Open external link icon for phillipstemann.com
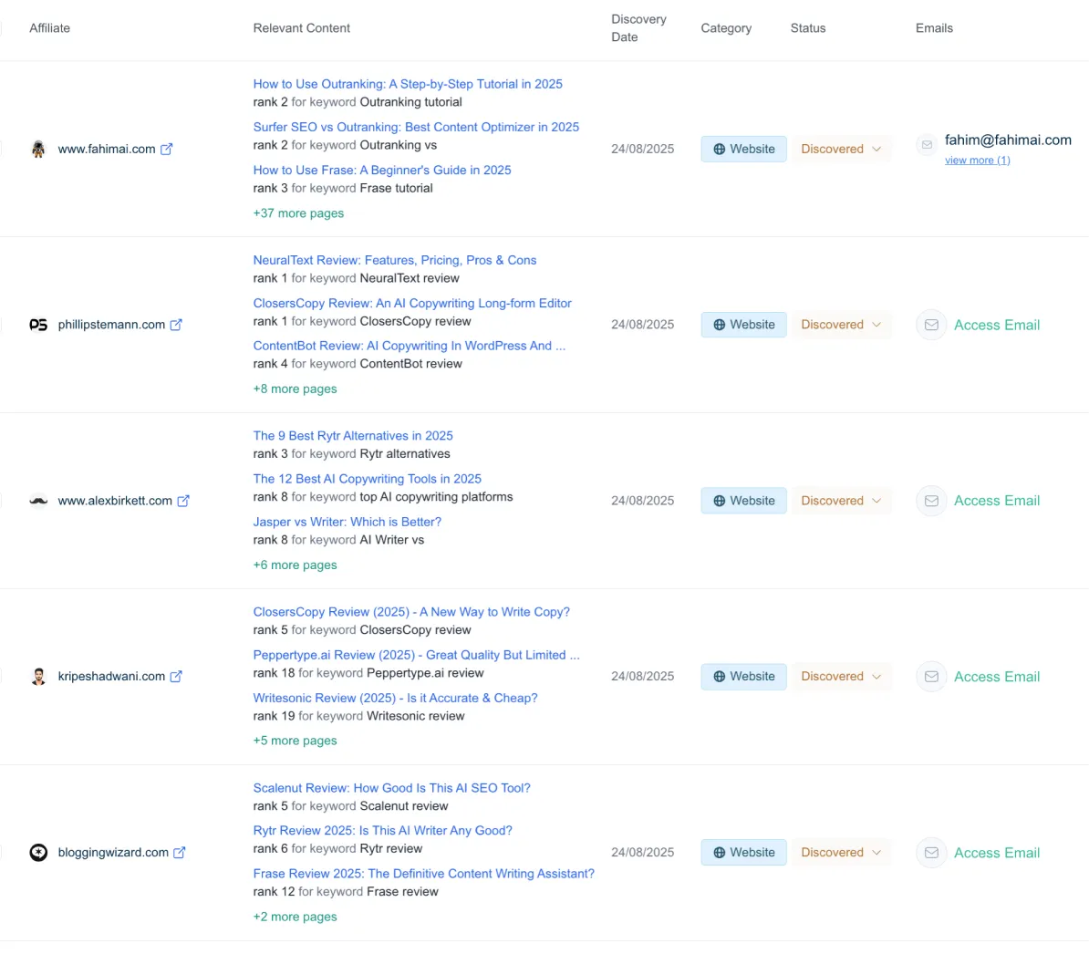 [x=176, y=325]
